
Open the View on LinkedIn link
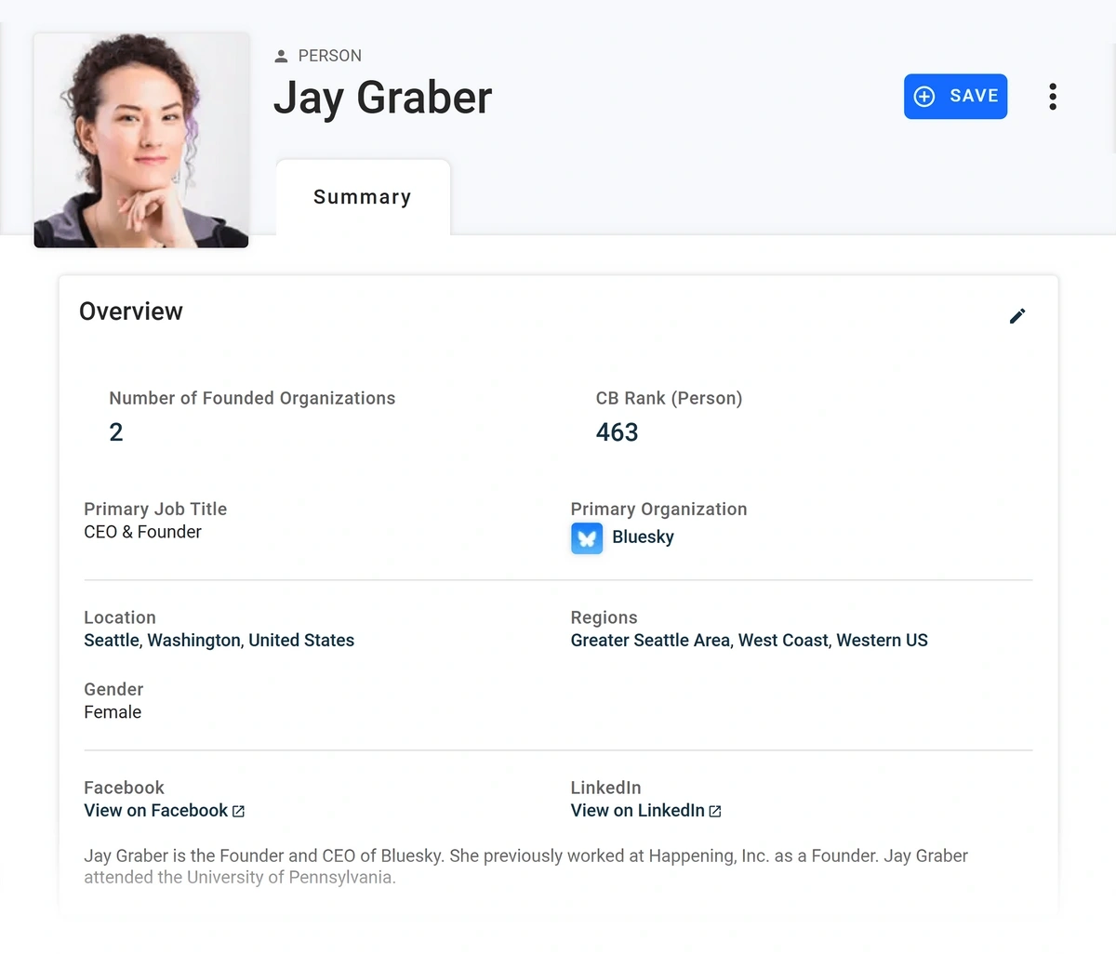(x=637, y=810)
